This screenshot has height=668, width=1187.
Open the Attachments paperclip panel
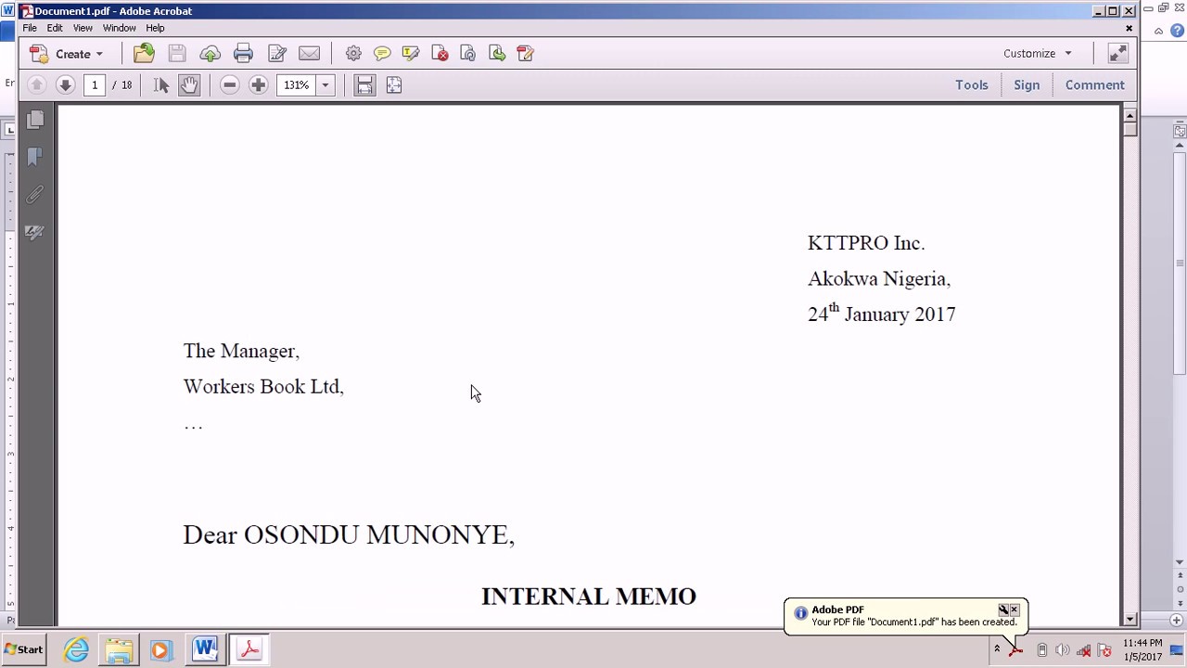click(x=35, y=195)
